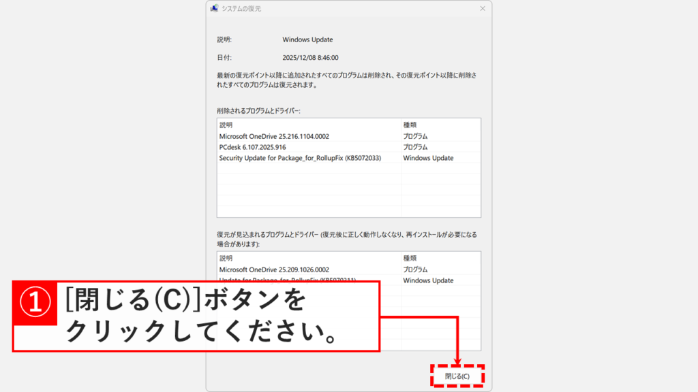The height and width of the screenshot is (392, 698).
Task: Select the Security Update KB5072033 row
Action: (x=300, y=157)
